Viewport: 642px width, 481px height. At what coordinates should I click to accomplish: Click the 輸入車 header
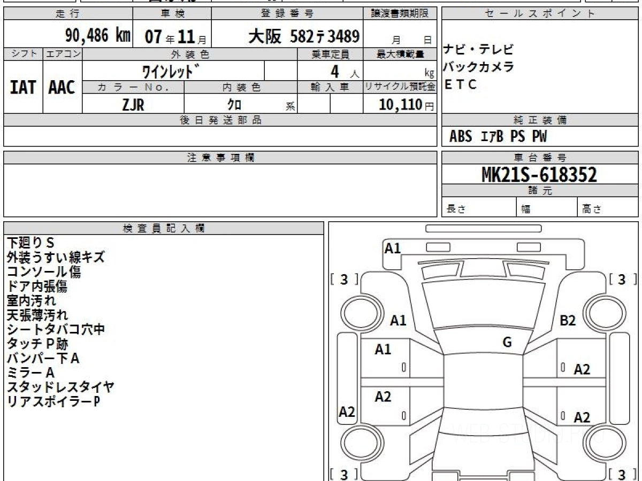(x=330, y=87)
